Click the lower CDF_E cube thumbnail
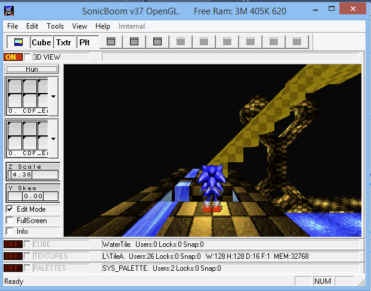This screenshot has width=371, height=291. click(27, 138)
